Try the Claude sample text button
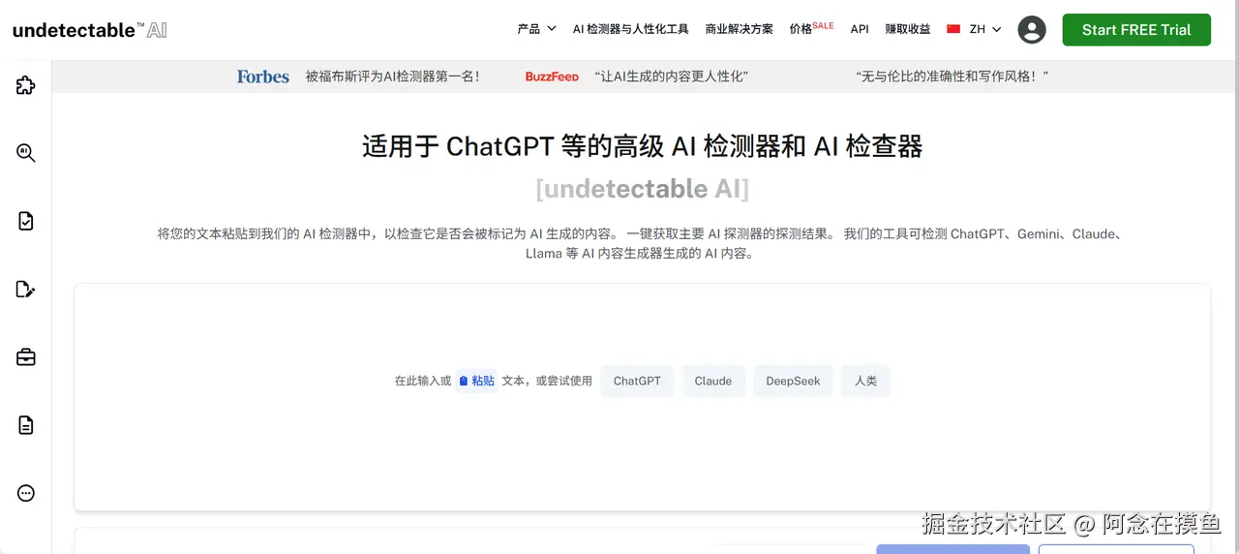The height and width of the screenshot is (554, 1239). tap(713, 381)
